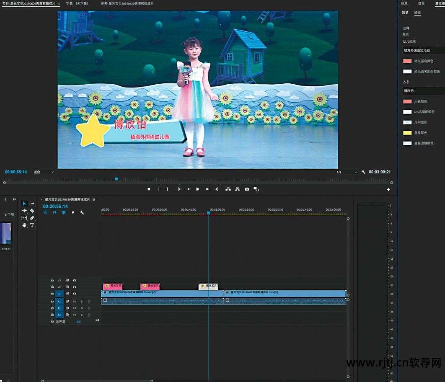Screen dimensions: 445x382
Task: Open timeline display settings wrench
Action: (x=82, y=213)
